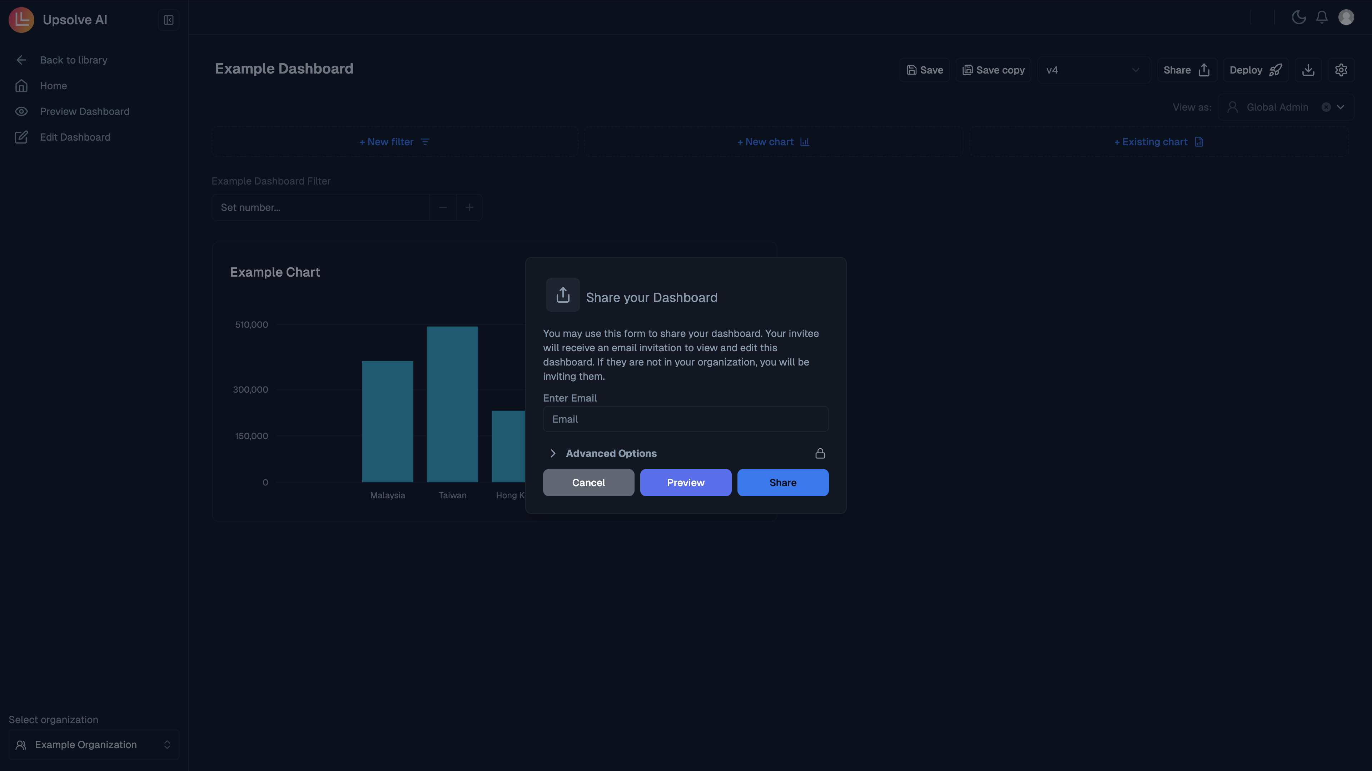
Task: Click the Upsolve AI logo
Action: tap(21, 20)
